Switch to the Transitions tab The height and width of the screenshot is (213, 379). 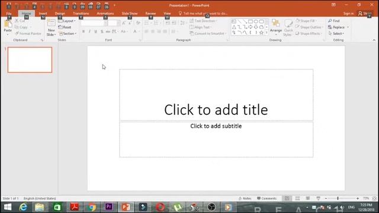point(81,14)
